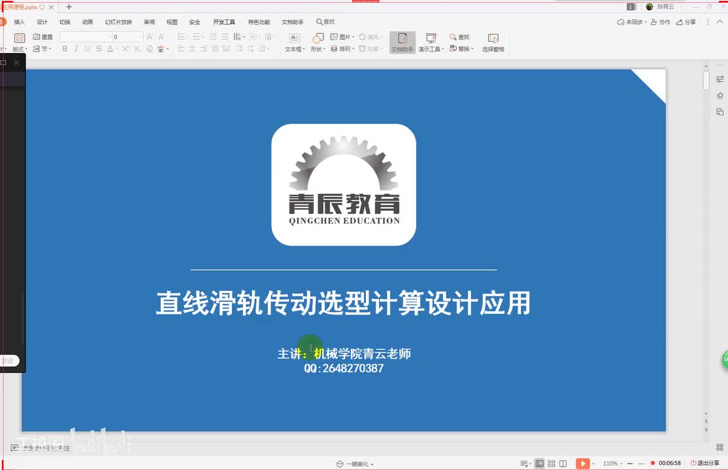Click the 协作 (Collaborate) button
This screenshot has height=470, width=728.
[661, 22]
